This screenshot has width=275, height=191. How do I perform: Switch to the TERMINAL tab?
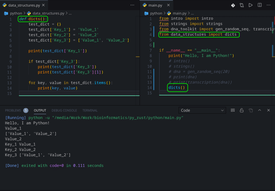point(90,110)
